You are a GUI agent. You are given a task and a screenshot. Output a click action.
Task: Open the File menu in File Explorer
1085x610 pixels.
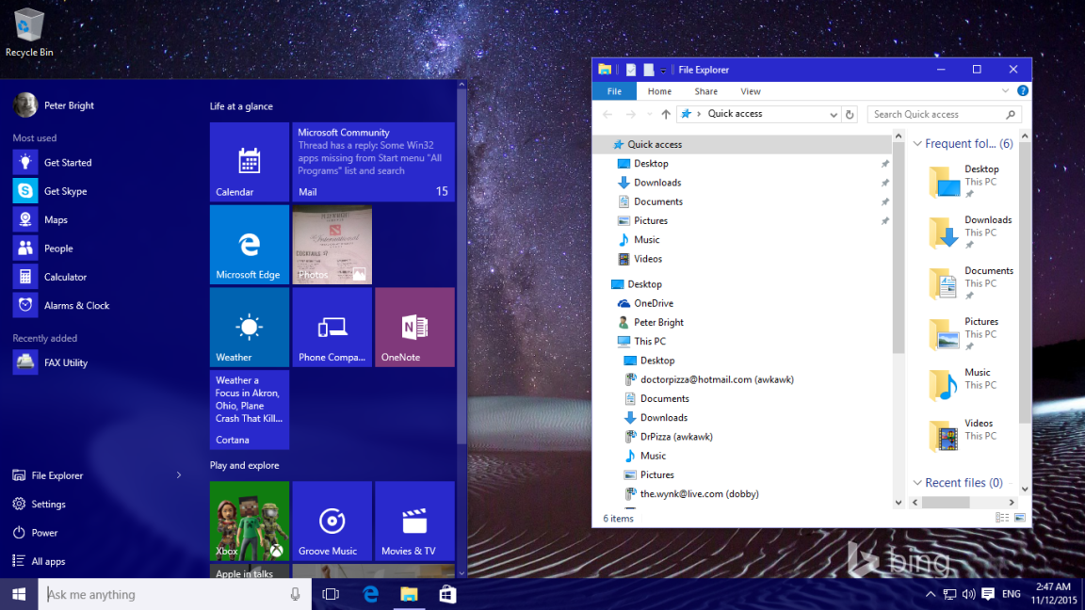coord(614,90)
